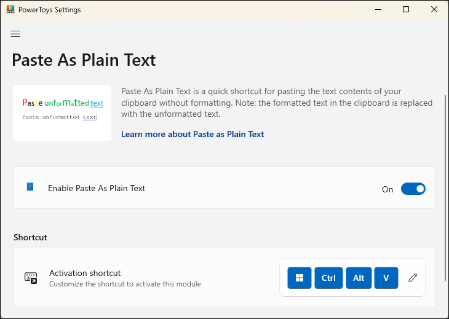Viewport: 449px width, 319px height.
Task: Open the hamburger navigation menu
Action: coord(15,34)
